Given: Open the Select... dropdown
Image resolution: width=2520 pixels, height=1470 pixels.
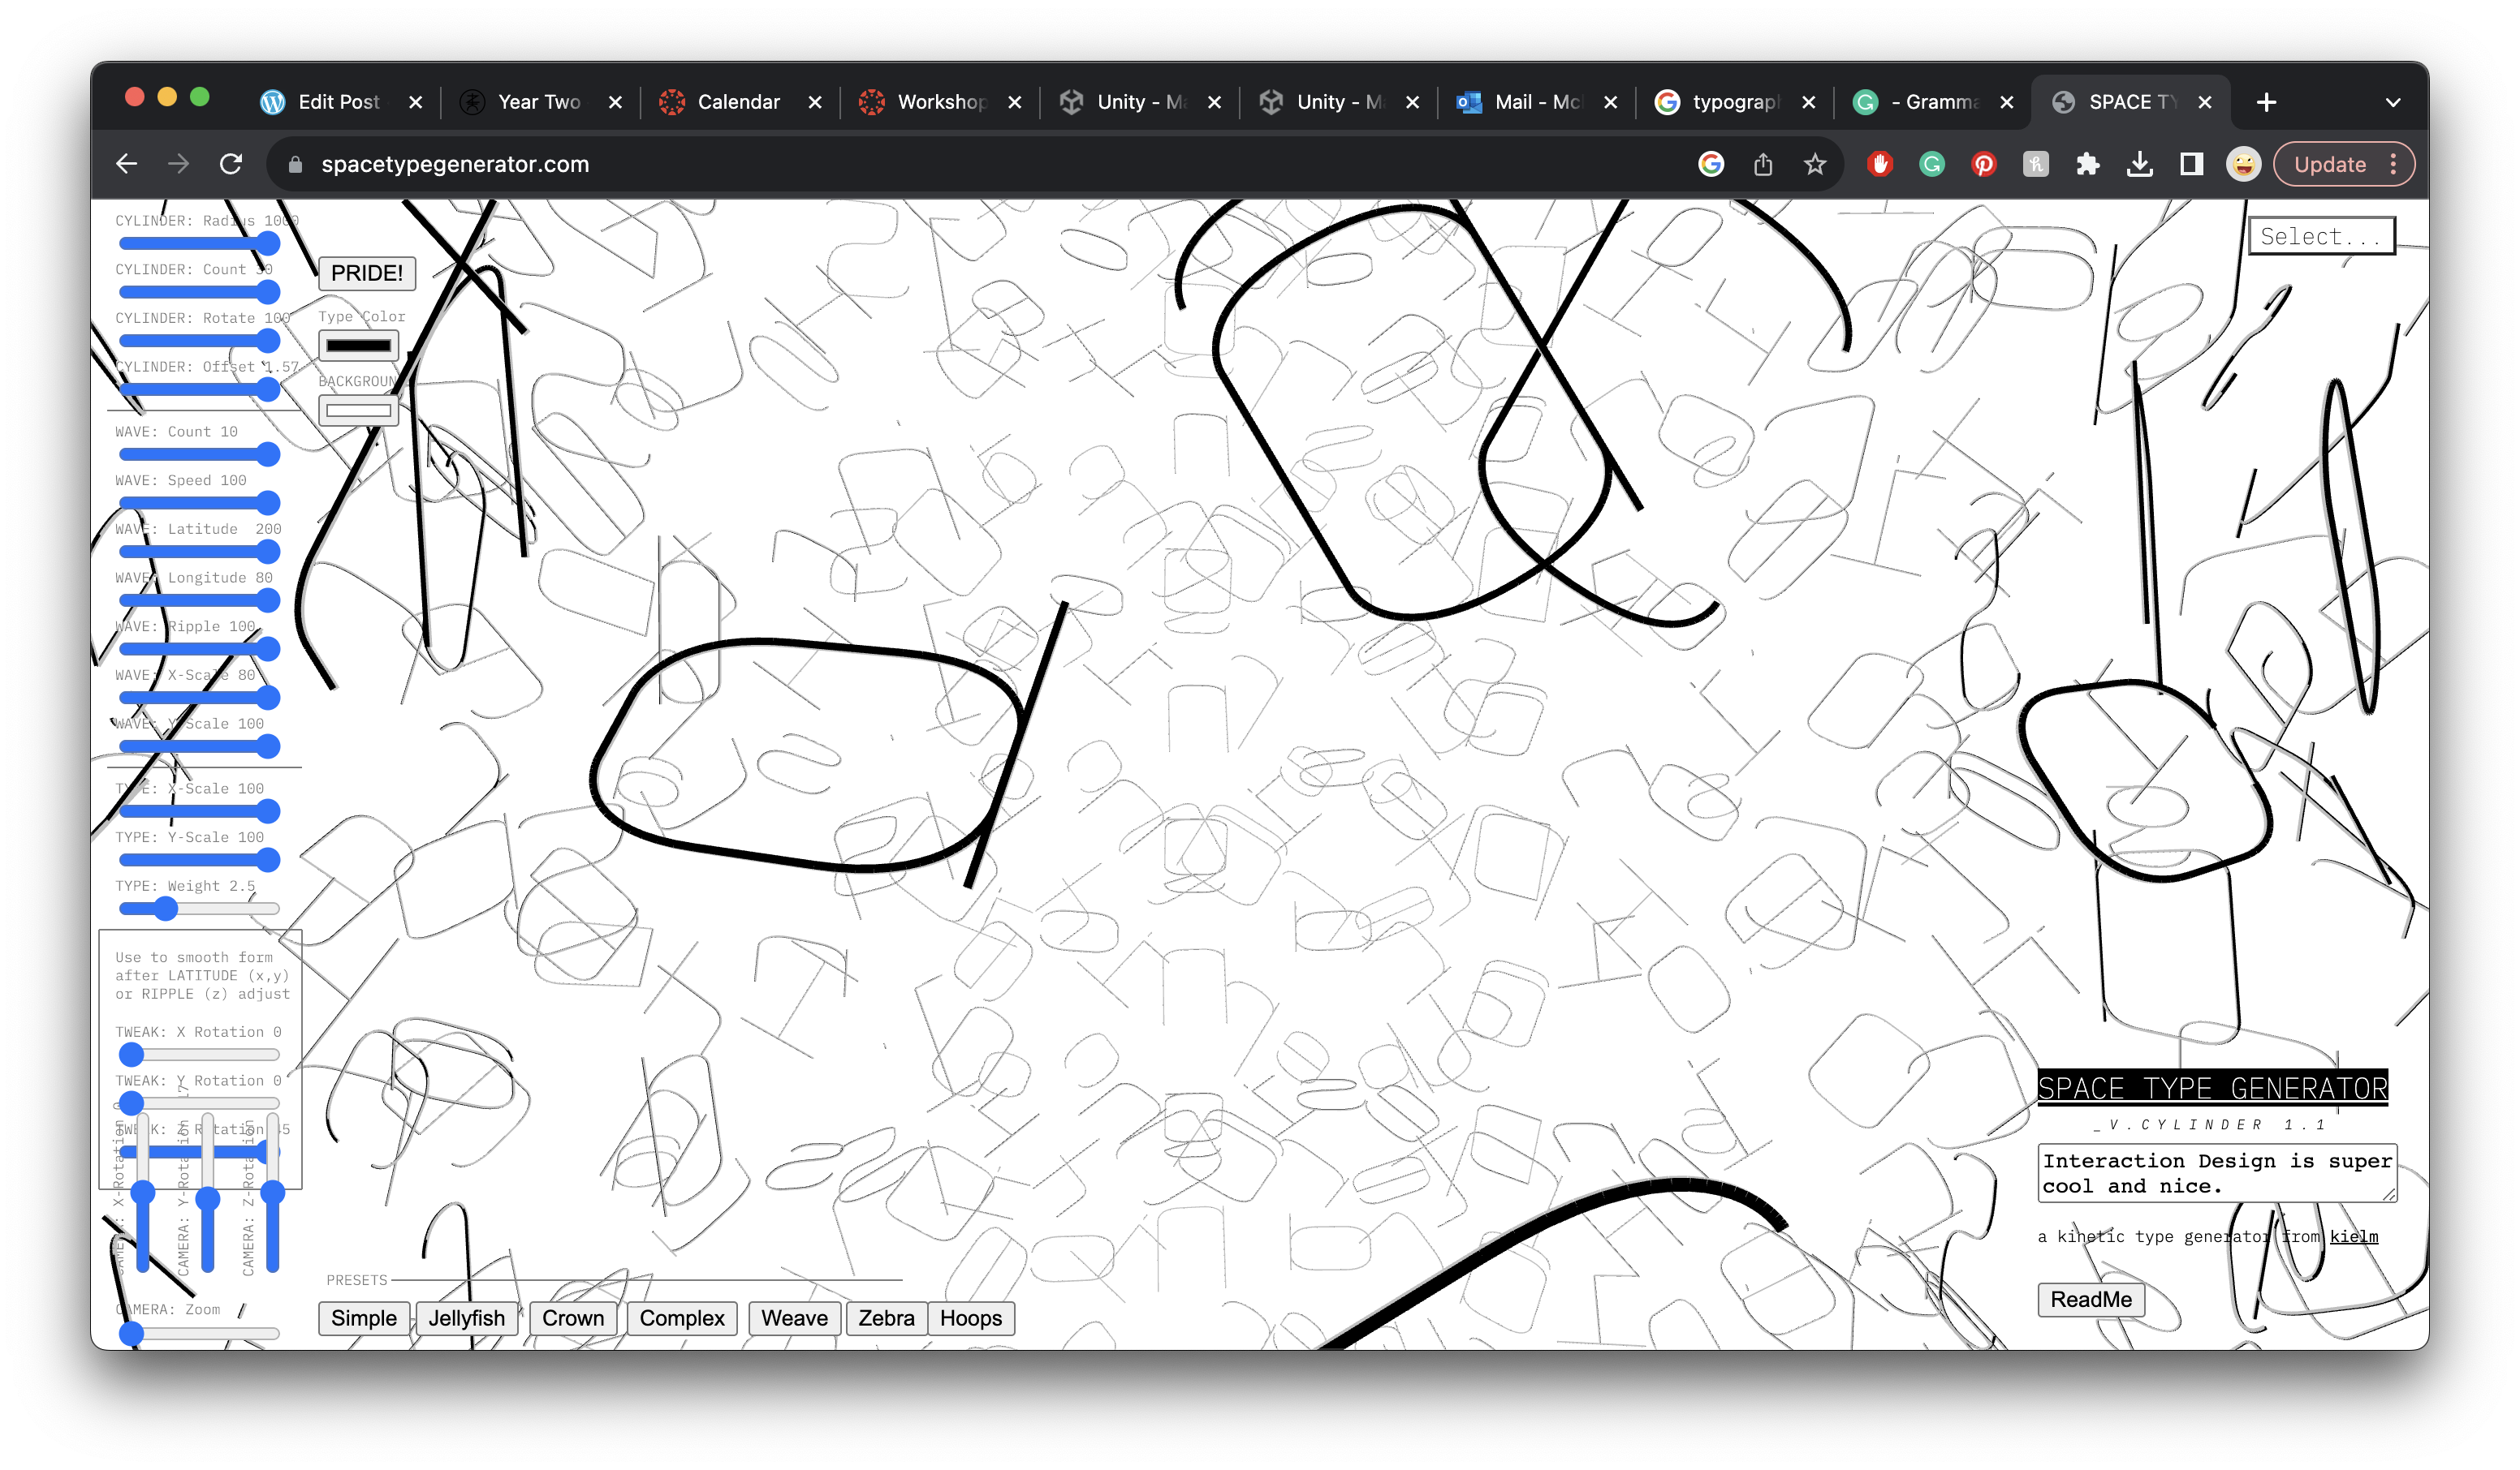Looking at the screenshot, I should coord(2321,237).
